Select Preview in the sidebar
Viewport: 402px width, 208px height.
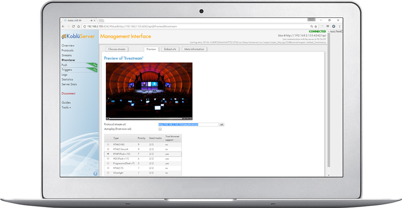point(68,60)
